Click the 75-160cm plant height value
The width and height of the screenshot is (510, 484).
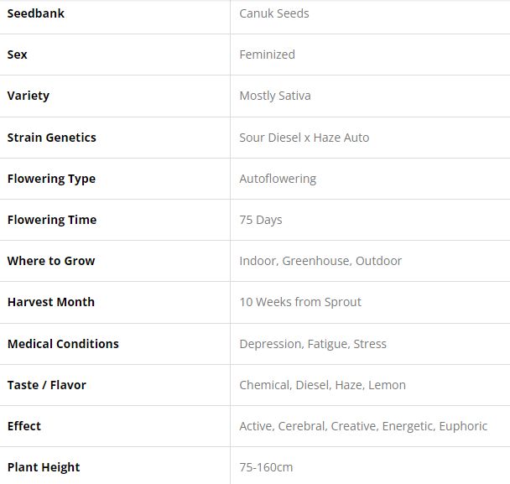(266, 467)
